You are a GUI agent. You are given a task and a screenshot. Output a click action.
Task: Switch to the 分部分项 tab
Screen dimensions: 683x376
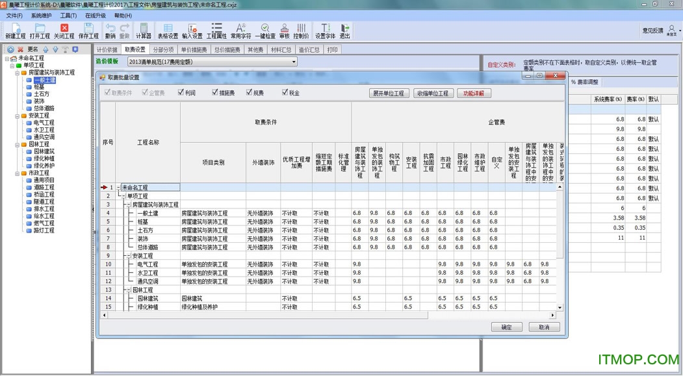tap(163, 49)
